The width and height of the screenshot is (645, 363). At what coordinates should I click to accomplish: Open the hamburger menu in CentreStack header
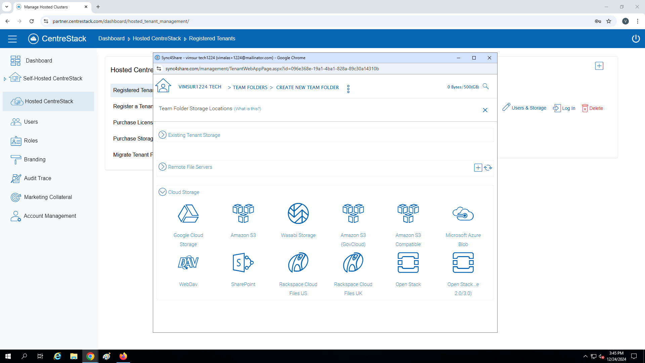tap(12, 39)
